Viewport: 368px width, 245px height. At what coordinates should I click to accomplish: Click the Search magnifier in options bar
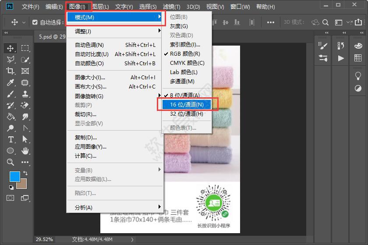325,22
